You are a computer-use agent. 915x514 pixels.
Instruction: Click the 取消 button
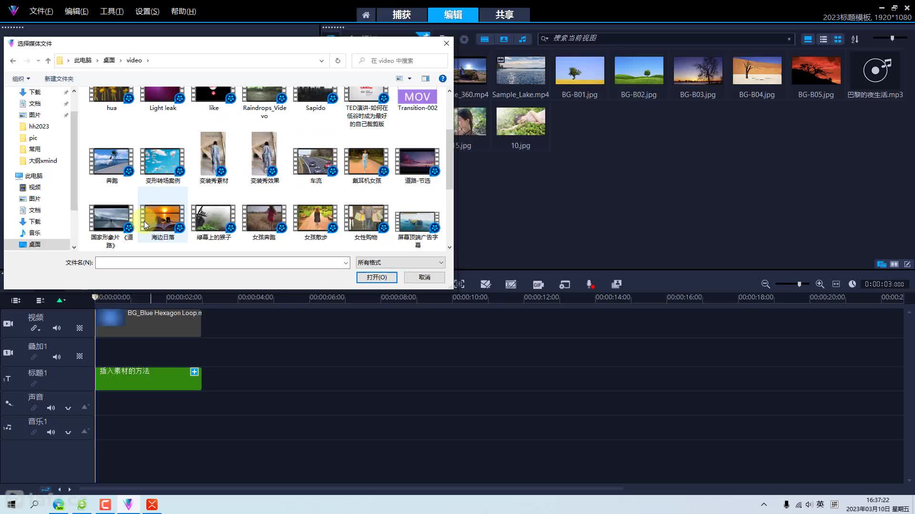click(424, 277)
